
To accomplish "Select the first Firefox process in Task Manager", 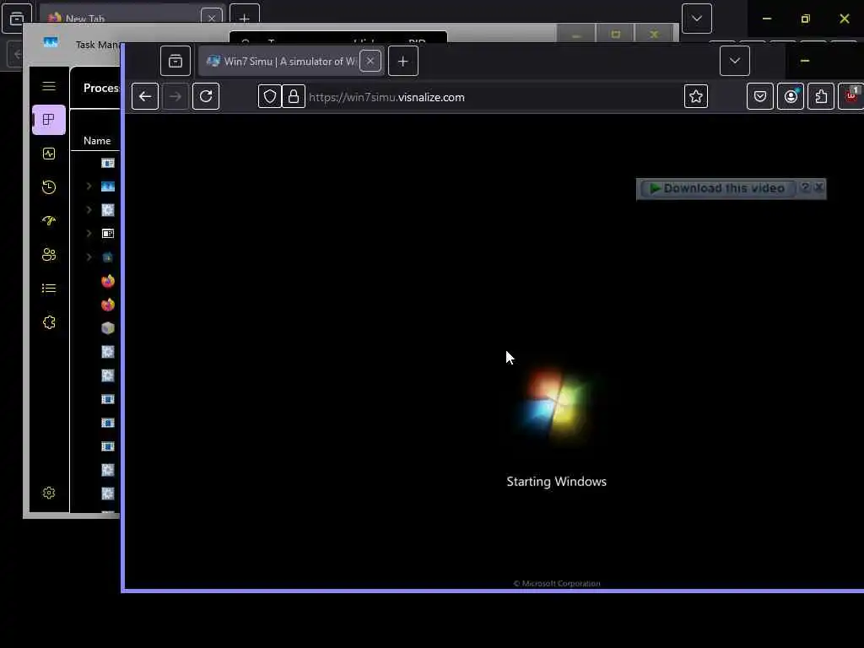I will [108, 281].
